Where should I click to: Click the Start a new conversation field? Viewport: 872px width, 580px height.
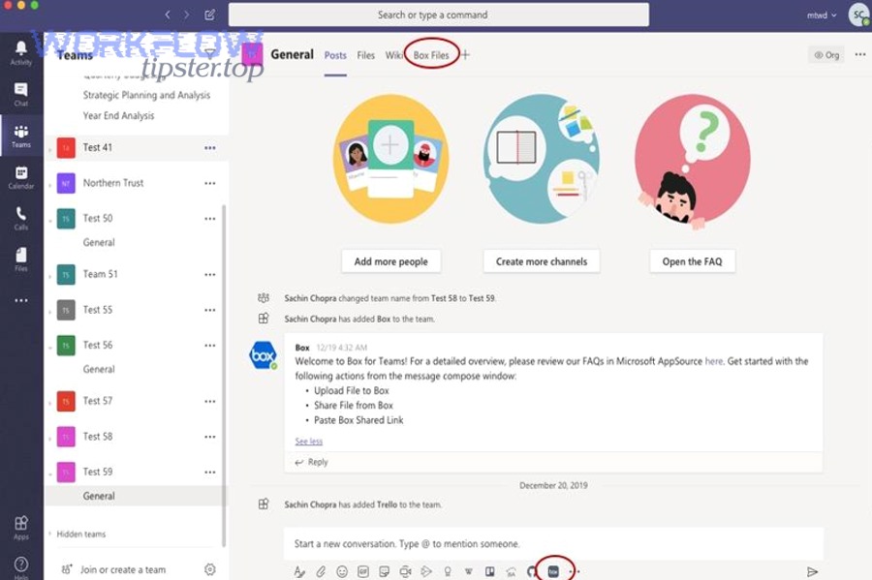pyautogui.click(x=553, y=544)
